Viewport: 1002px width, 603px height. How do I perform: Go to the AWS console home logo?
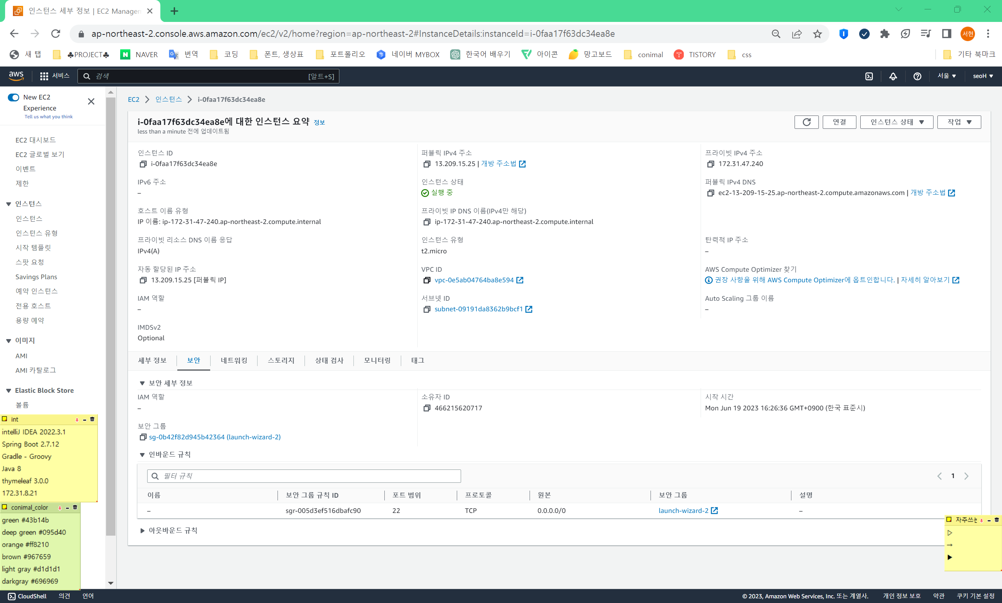click(x=16, y=76)
